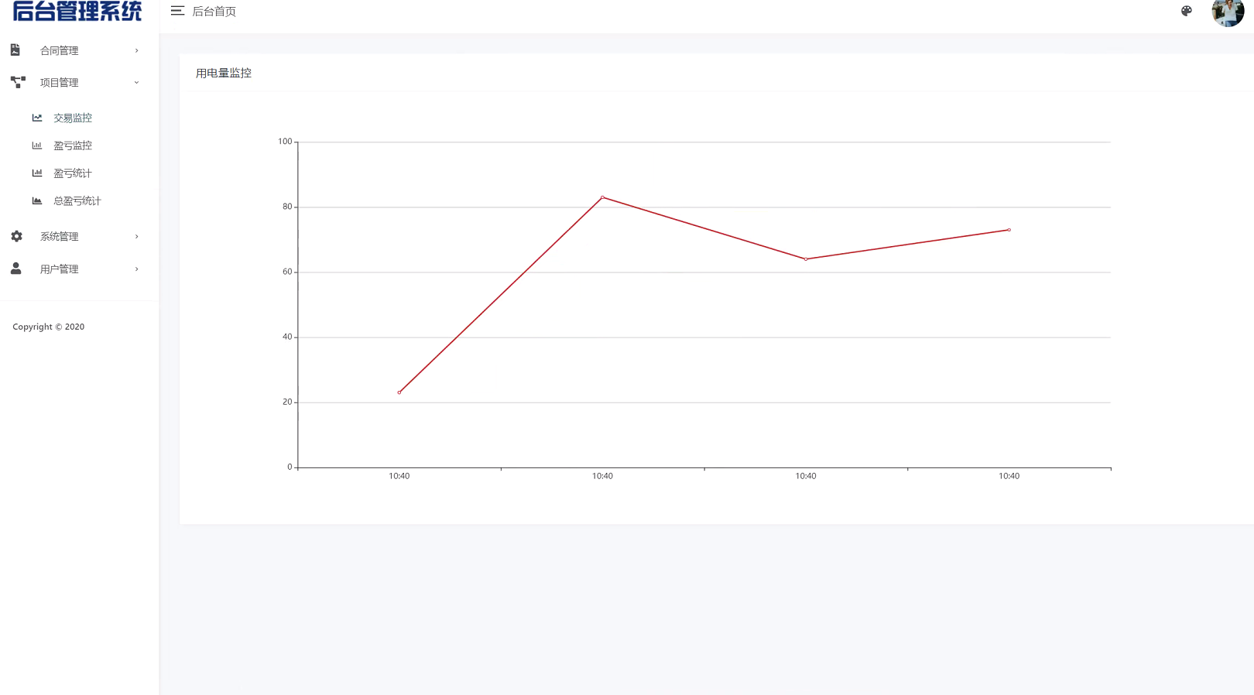Expand the 系统管理 menu chevron
The height and width of the screenshot is (695, 1254).
137,236
